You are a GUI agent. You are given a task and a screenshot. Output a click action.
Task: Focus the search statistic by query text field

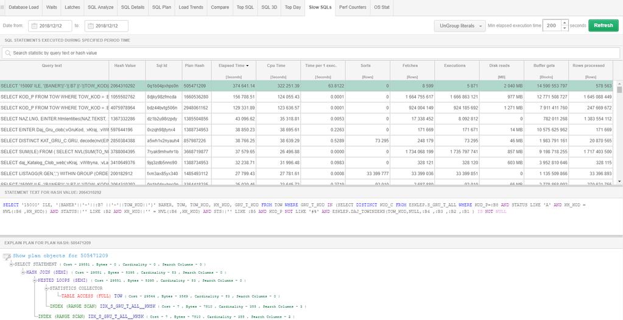(311, 53)
